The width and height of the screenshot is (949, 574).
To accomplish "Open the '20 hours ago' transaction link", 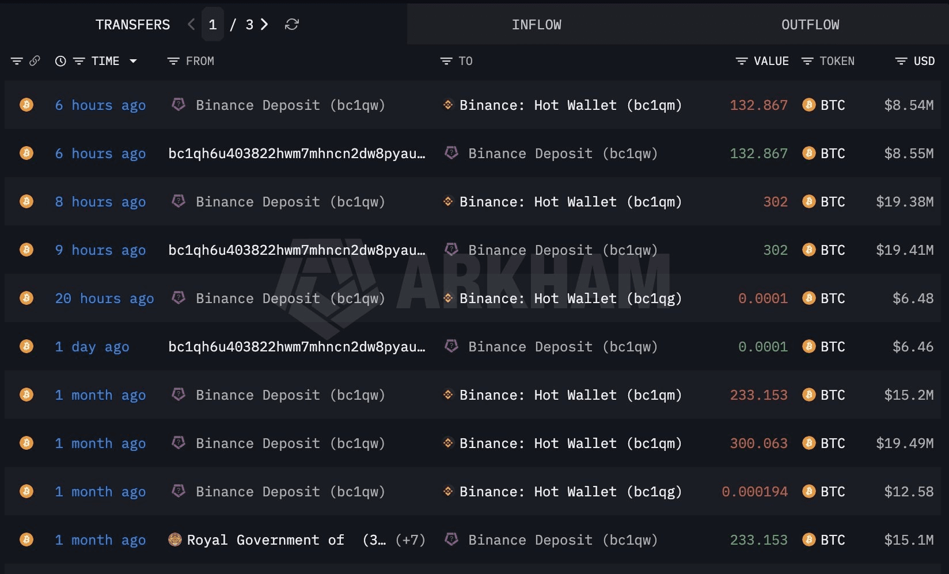I will point(104,299).
